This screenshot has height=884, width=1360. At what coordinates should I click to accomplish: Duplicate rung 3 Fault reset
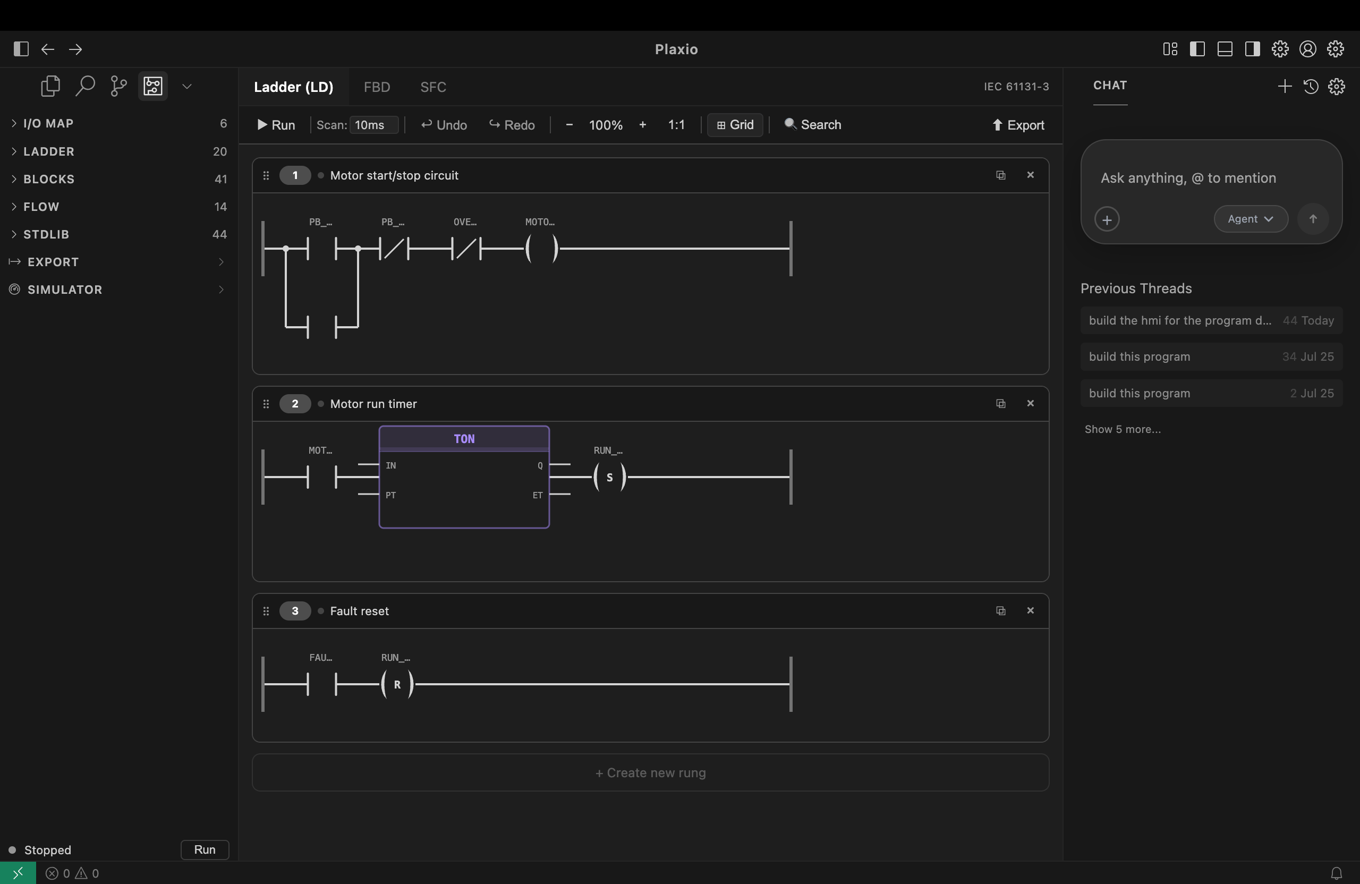pos(1000,611)
